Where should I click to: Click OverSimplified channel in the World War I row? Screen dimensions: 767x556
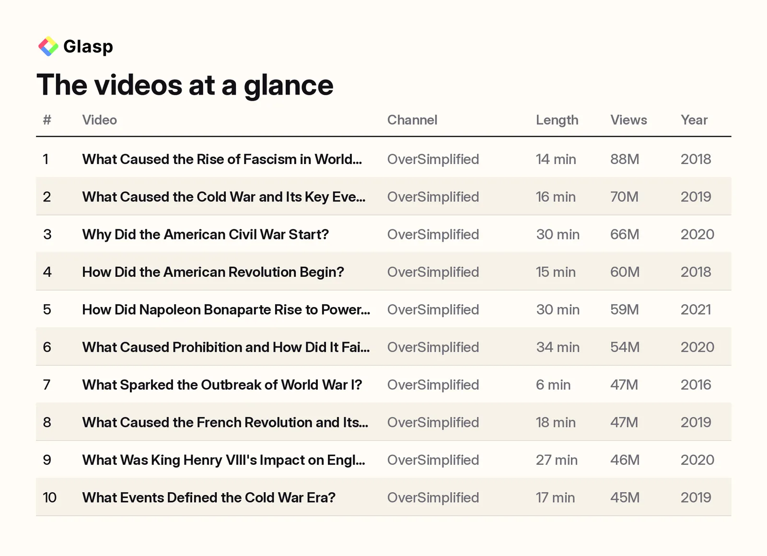(433, 385)
